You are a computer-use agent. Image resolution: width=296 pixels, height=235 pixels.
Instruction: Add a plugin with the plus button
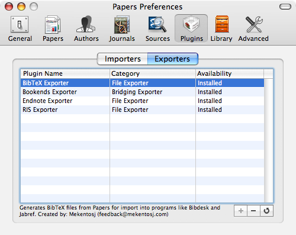(240, 211)
